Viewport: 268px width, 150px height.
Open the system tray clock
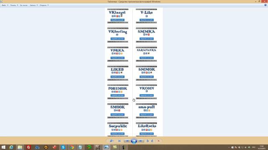261,147
